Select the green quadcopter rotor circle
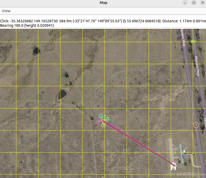The image size is (206, 178). [107, 119]
